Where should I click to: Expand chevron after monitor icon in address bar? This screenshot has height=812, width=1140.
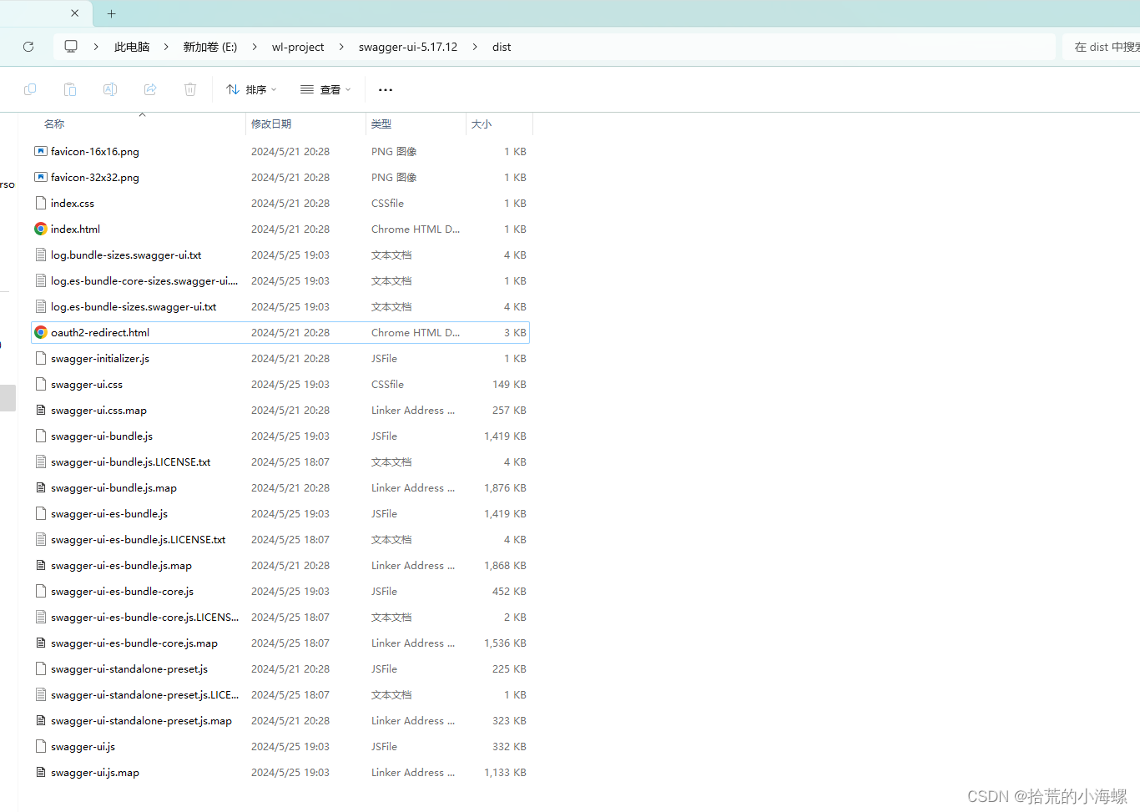pos(96,47)
